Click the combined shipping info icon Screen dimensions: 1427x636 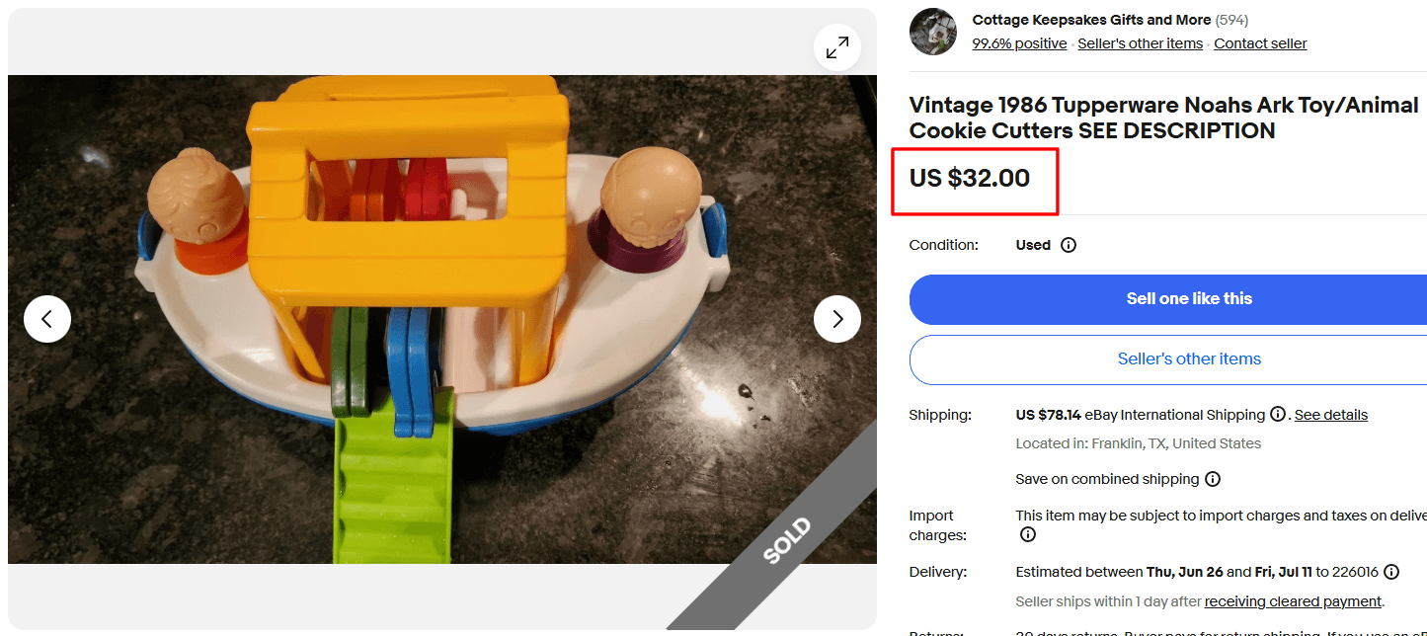pyautogui.click(x=1213, y=479)
